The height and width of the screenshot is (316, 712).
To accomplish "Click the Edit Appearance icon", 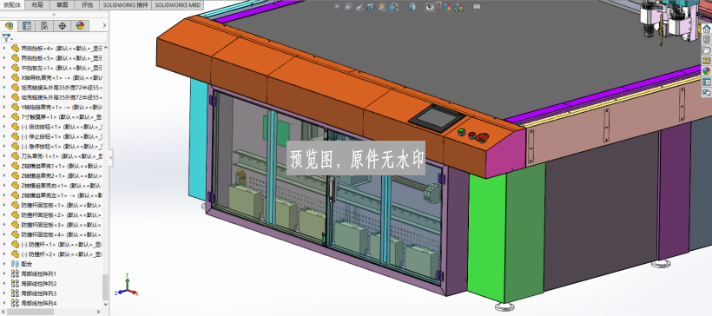I will pyautogui.click(x=448, y=7).
